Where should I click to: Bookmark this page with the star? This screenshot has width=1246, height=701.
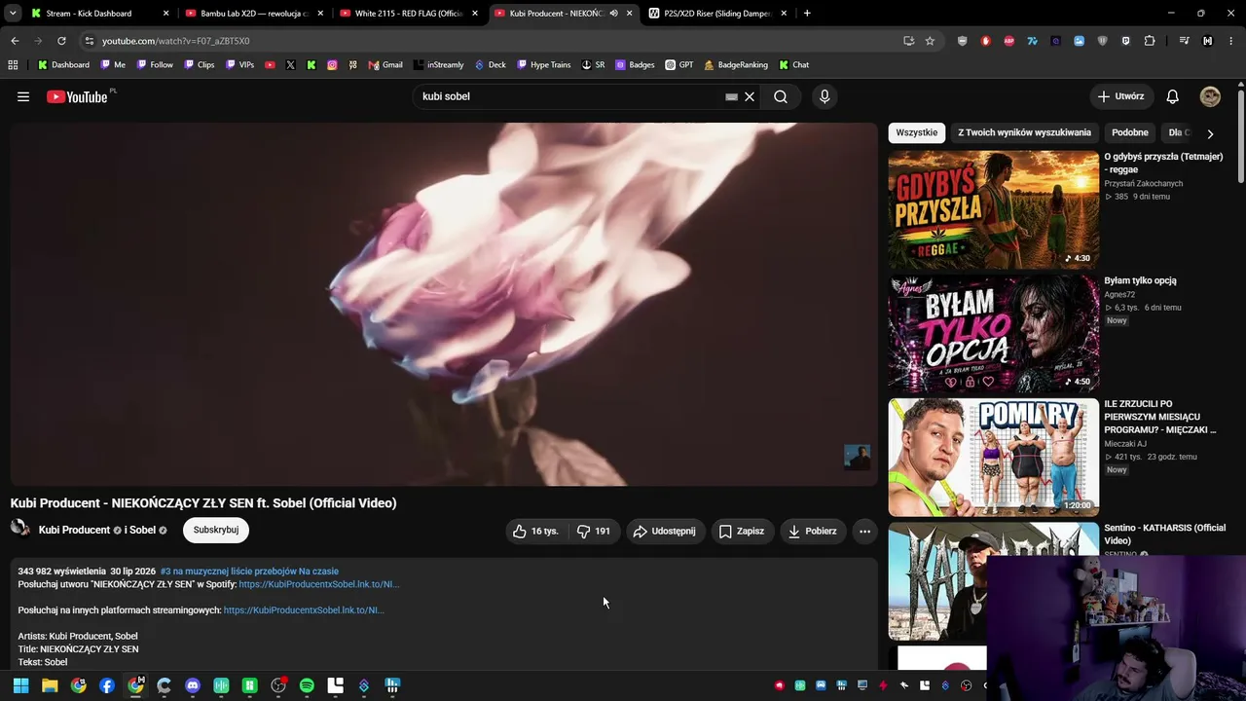pos(930,41)
